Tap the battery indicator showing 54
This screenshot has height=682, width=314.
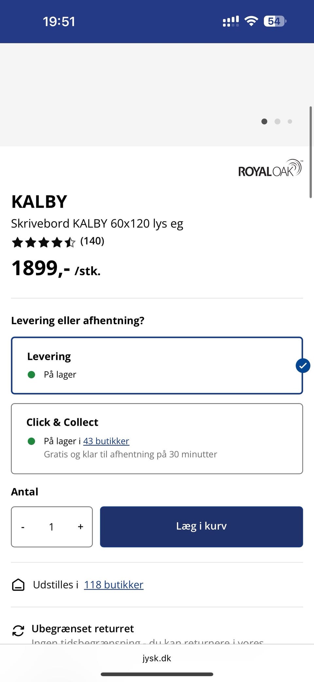[275, 21]
